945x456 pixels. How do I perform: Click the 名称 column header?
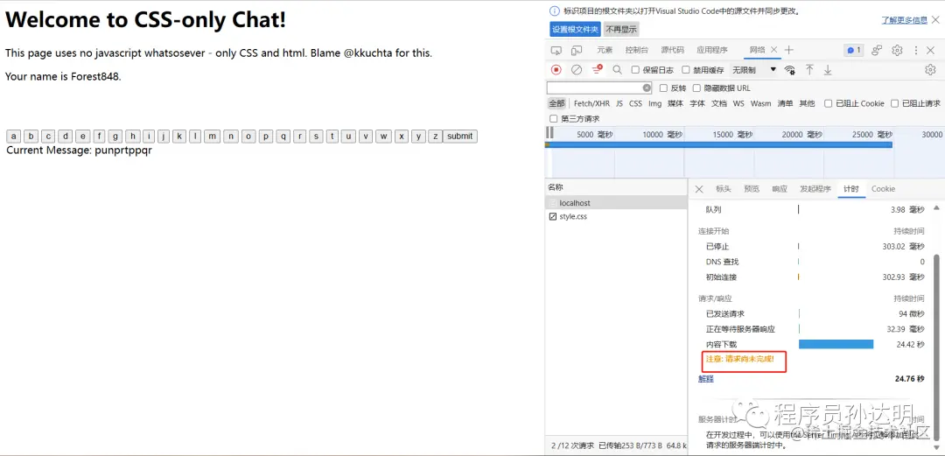point(616,187)
